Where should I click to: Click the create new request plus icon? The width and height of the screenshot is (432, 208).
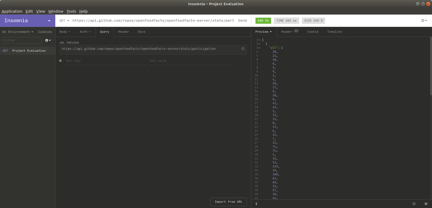[x=48, y=40]
